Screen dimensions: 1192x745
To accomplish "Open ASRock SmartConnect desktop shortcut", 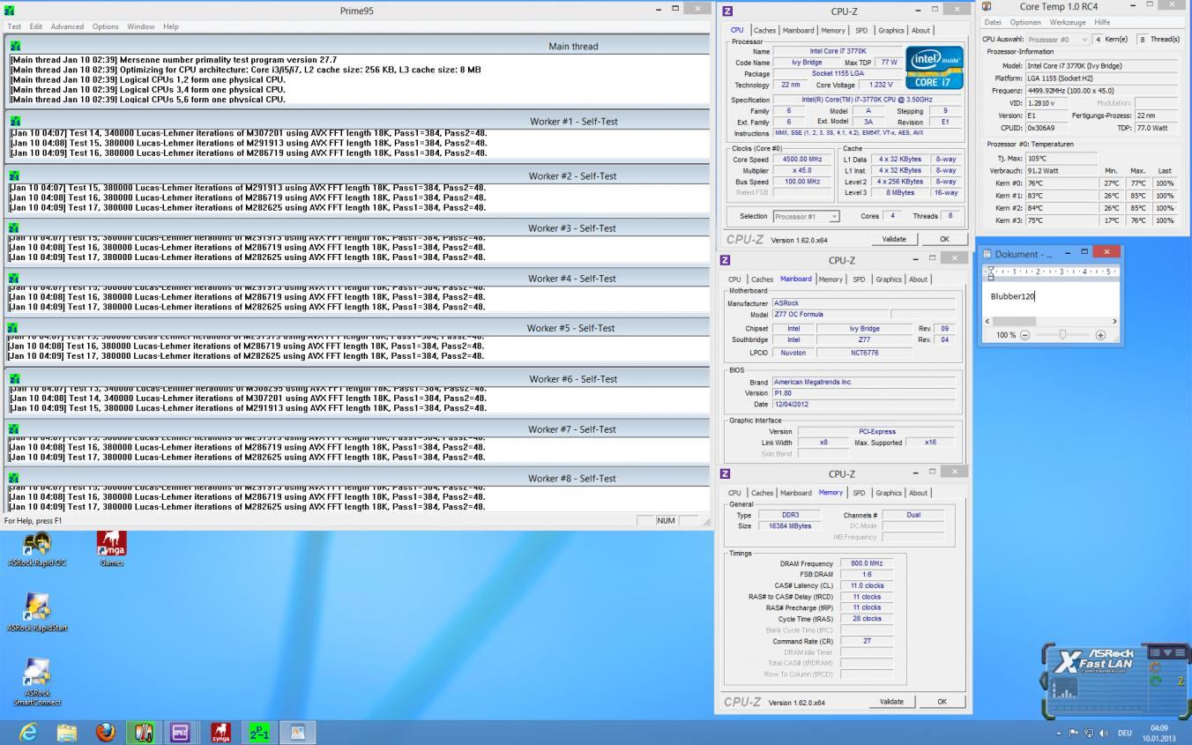I will point(37,682).
